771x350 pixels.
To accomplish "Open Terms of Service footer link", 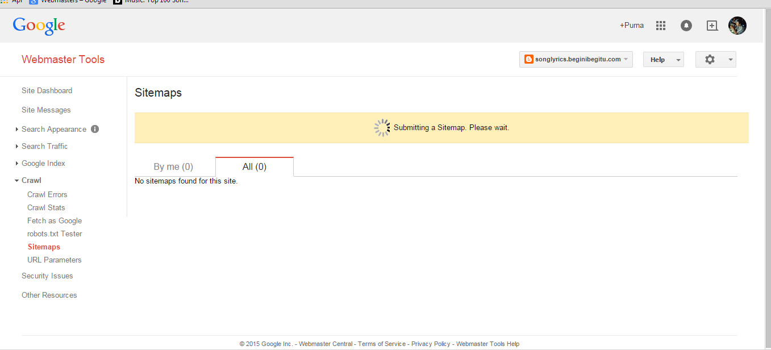I will point(382,344).
